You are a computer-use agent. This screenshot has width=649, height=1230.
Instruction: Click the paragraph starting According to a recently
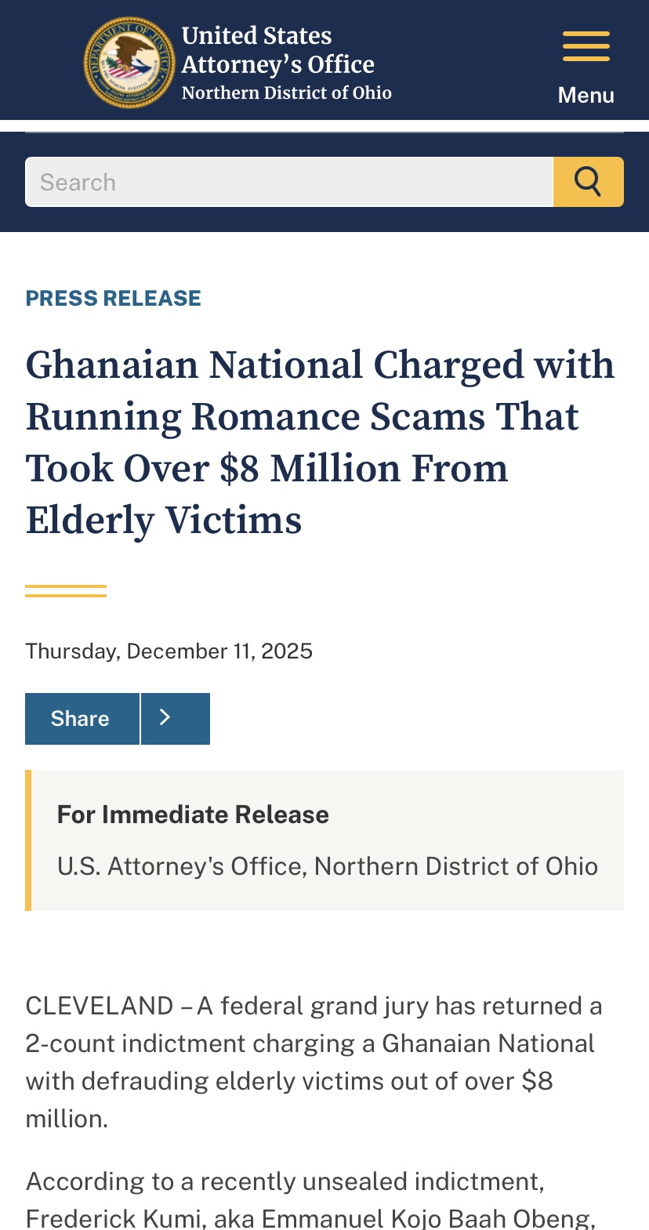click(285, 1181)
